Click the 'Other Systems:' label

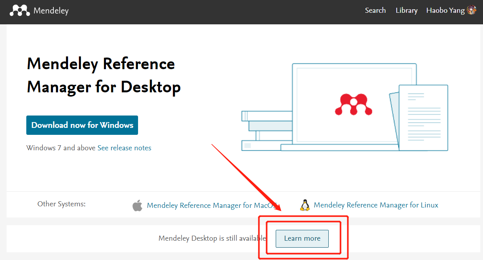click(x=61, y=204)
